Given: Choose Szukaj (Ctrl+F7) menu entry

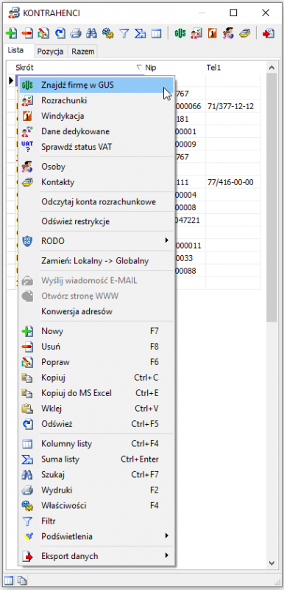Looking at the screenshot, I should pyautogui.click(x=96, y=474).
